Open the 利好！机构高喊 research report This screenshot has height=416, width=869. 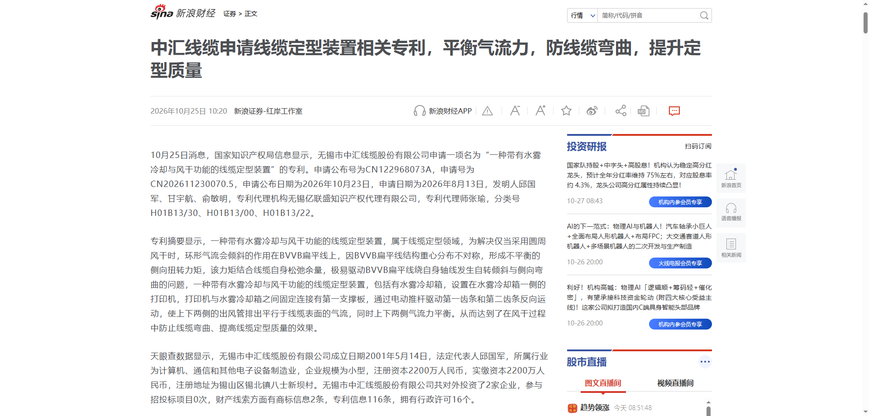coord(639,297)
